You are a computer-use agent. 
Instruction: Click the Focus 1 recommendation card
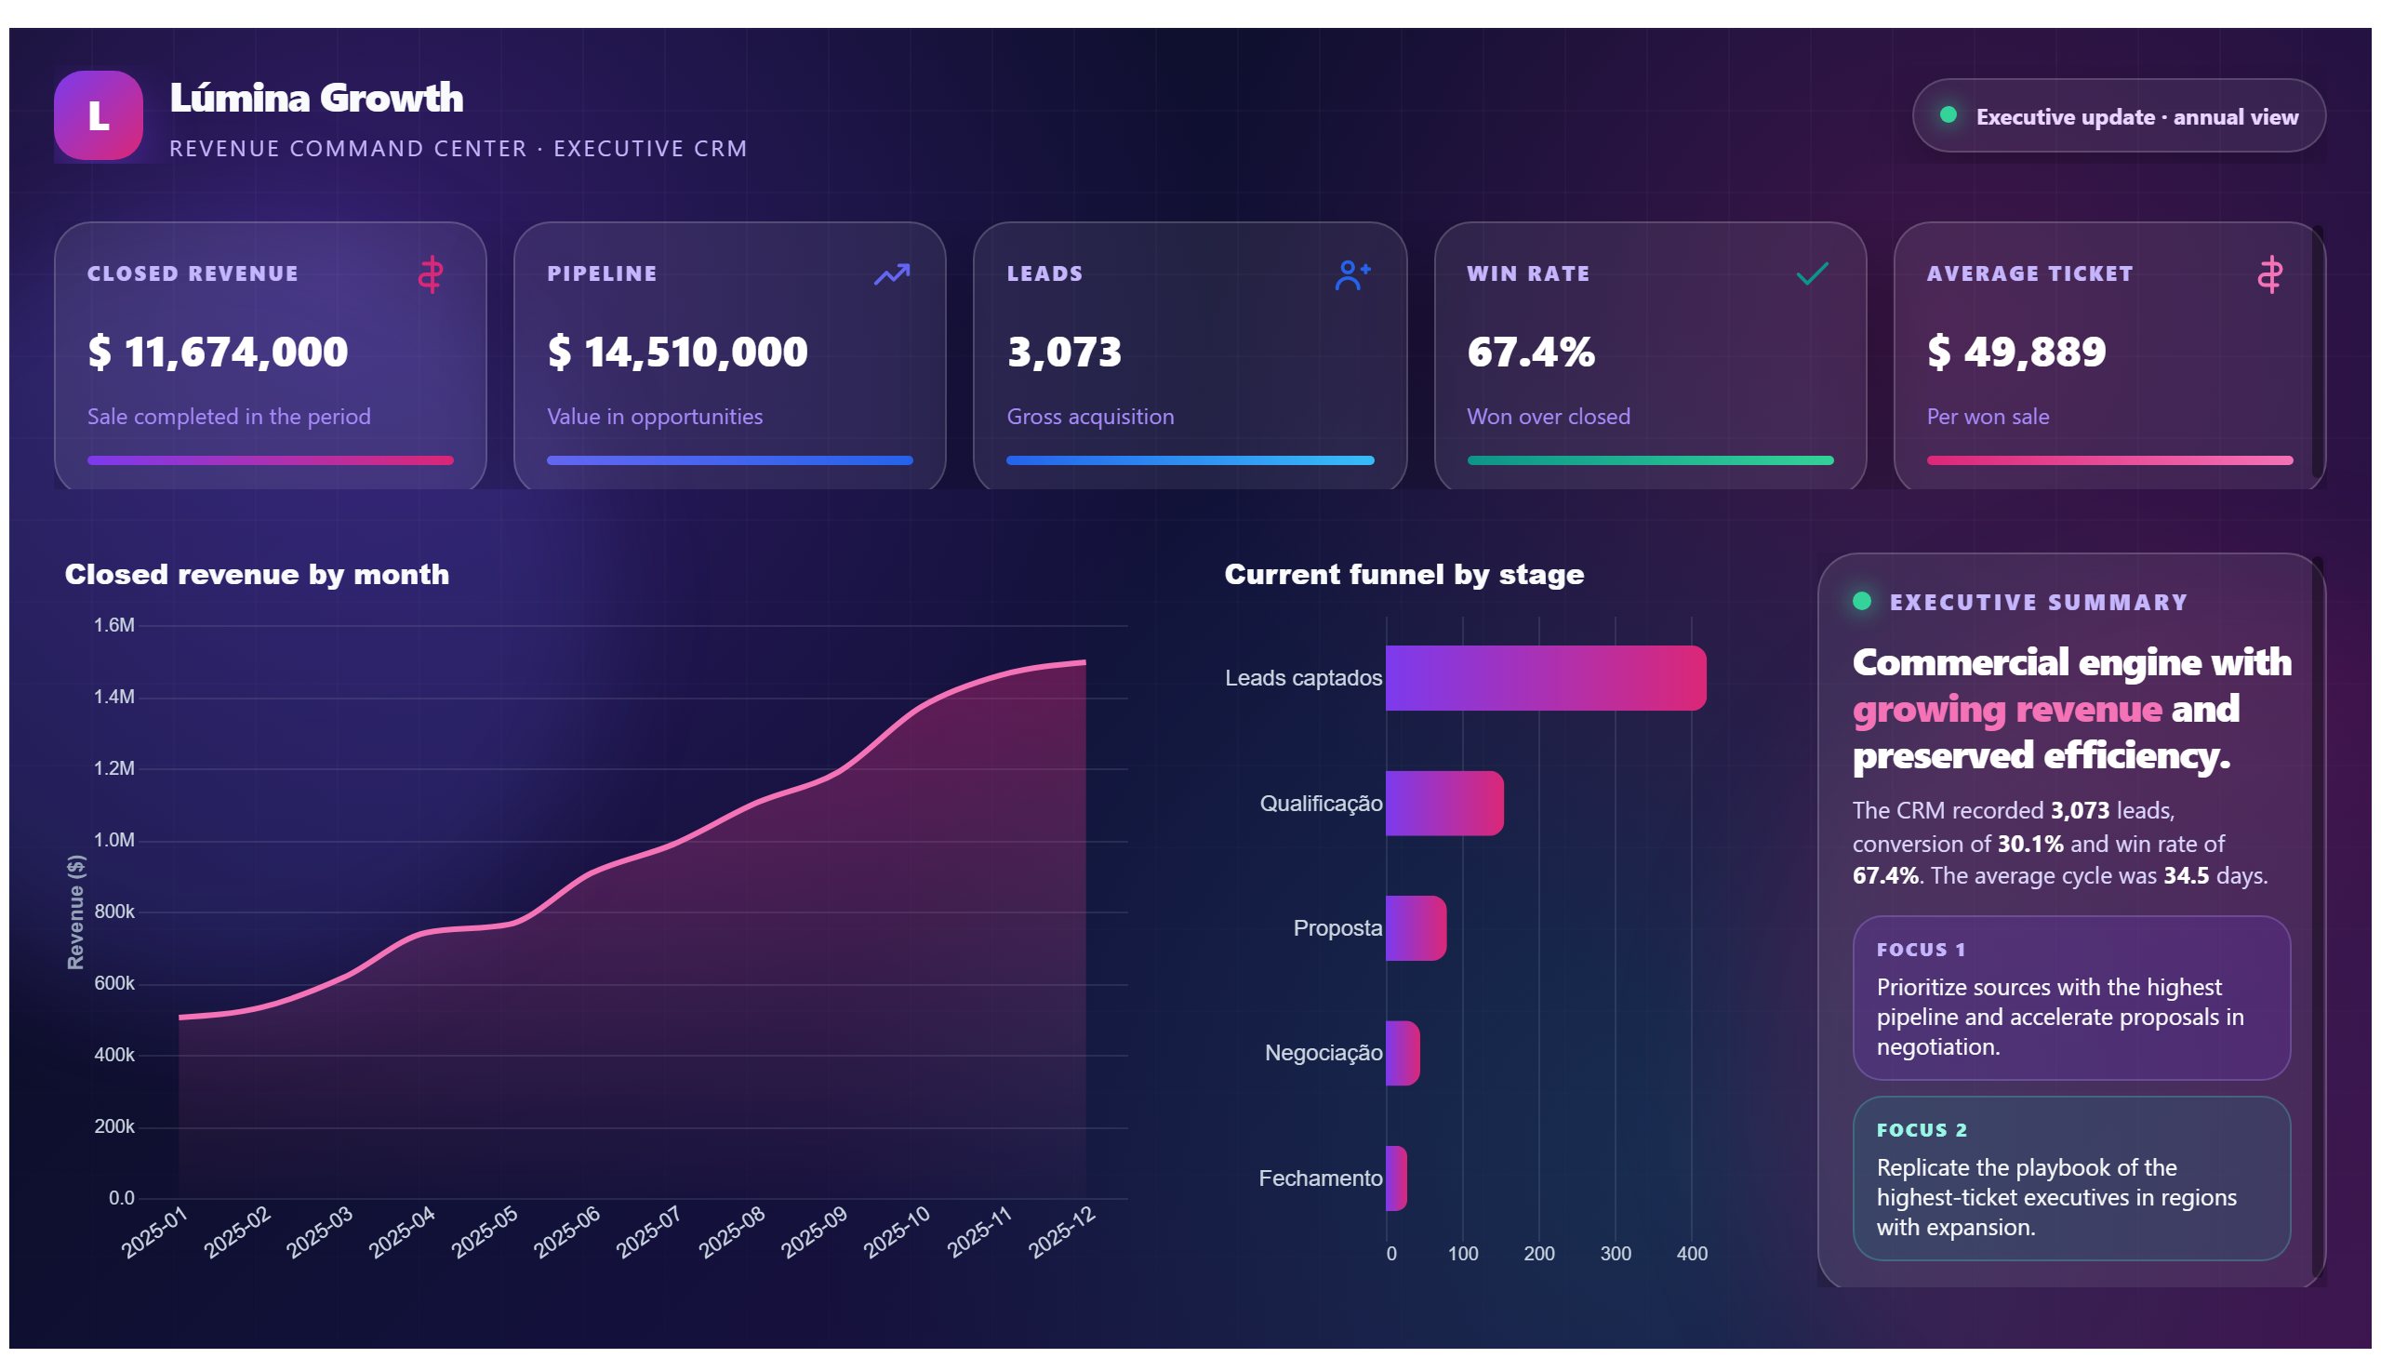point(2070,998)
